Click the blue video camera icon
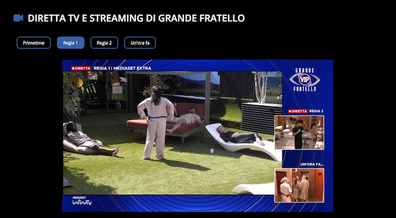The width and height of the screenshot is (396, 218). coord(18,18)
